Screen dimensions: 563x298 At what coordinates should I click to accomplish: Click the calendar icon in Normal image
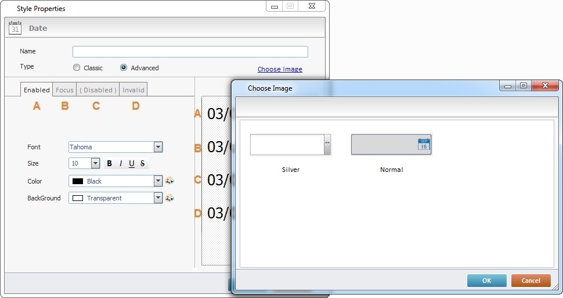pos(424,145)
